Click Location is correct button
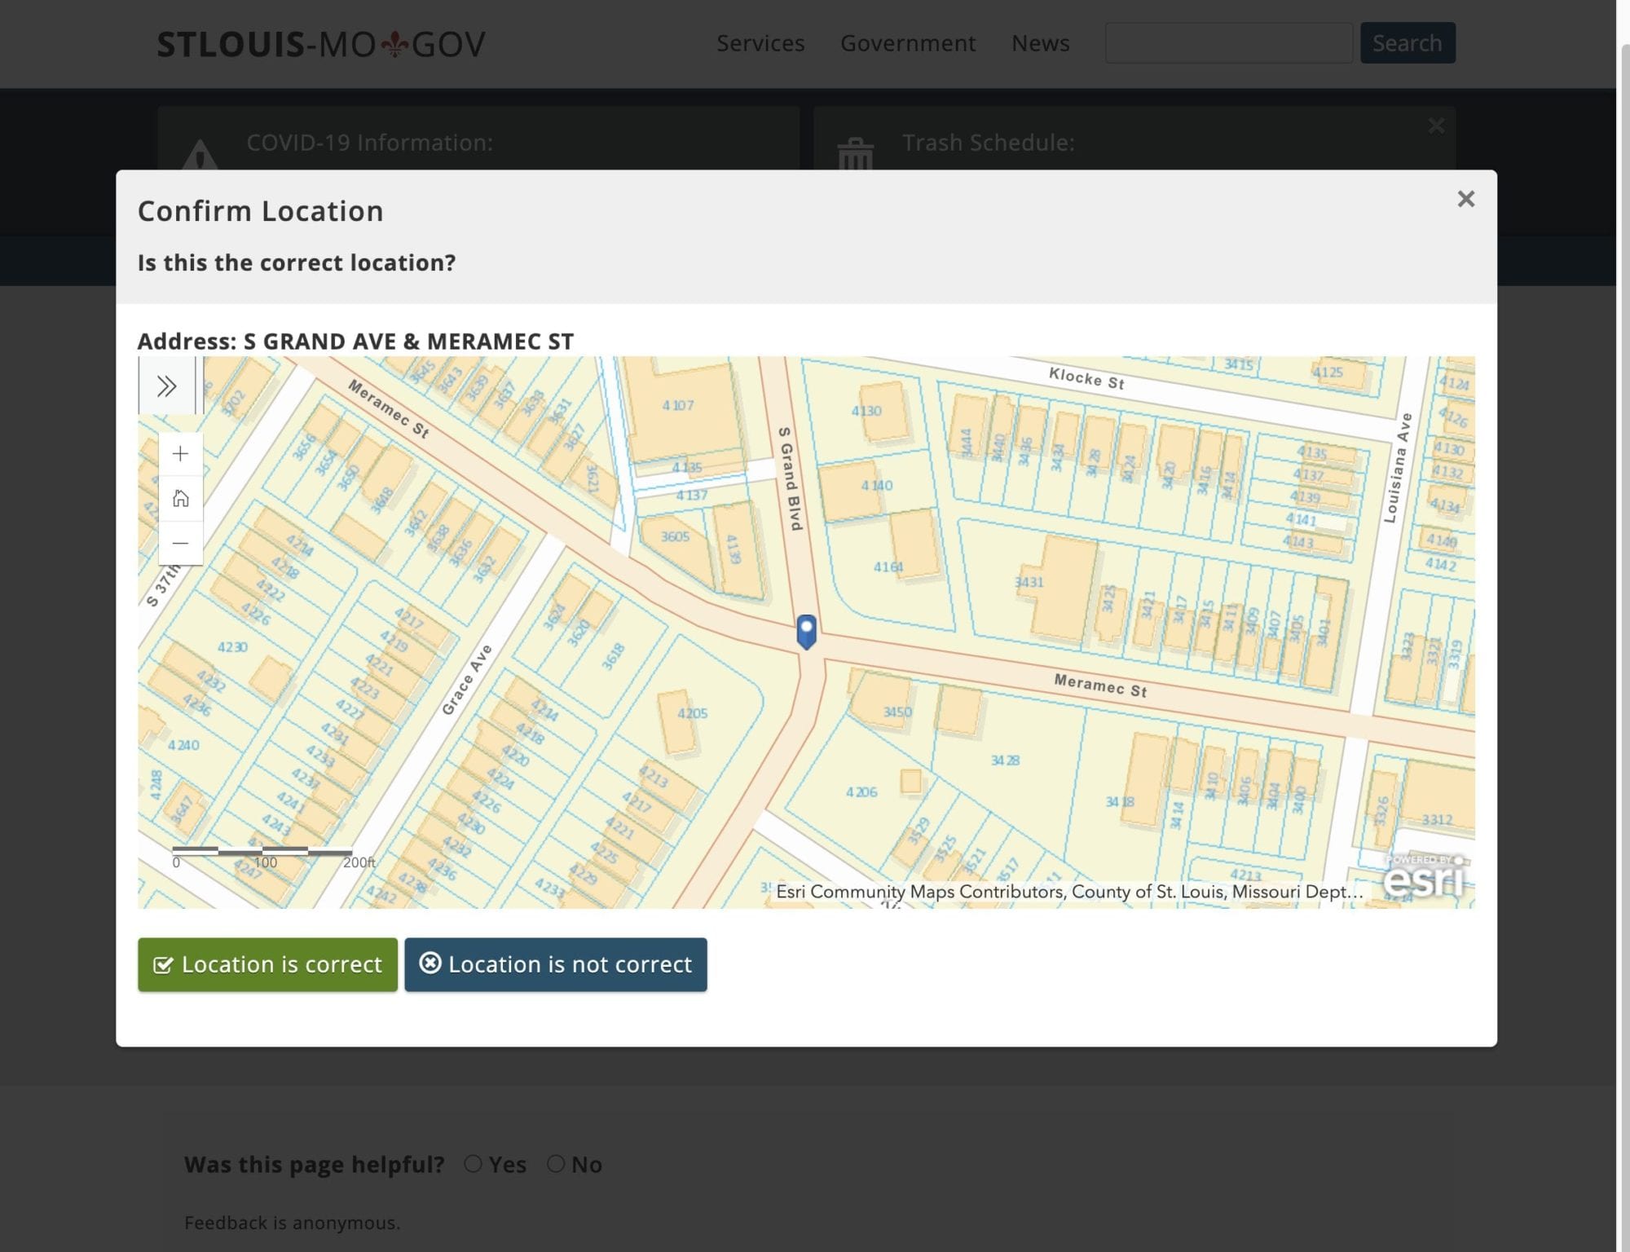 click(267, 963)
